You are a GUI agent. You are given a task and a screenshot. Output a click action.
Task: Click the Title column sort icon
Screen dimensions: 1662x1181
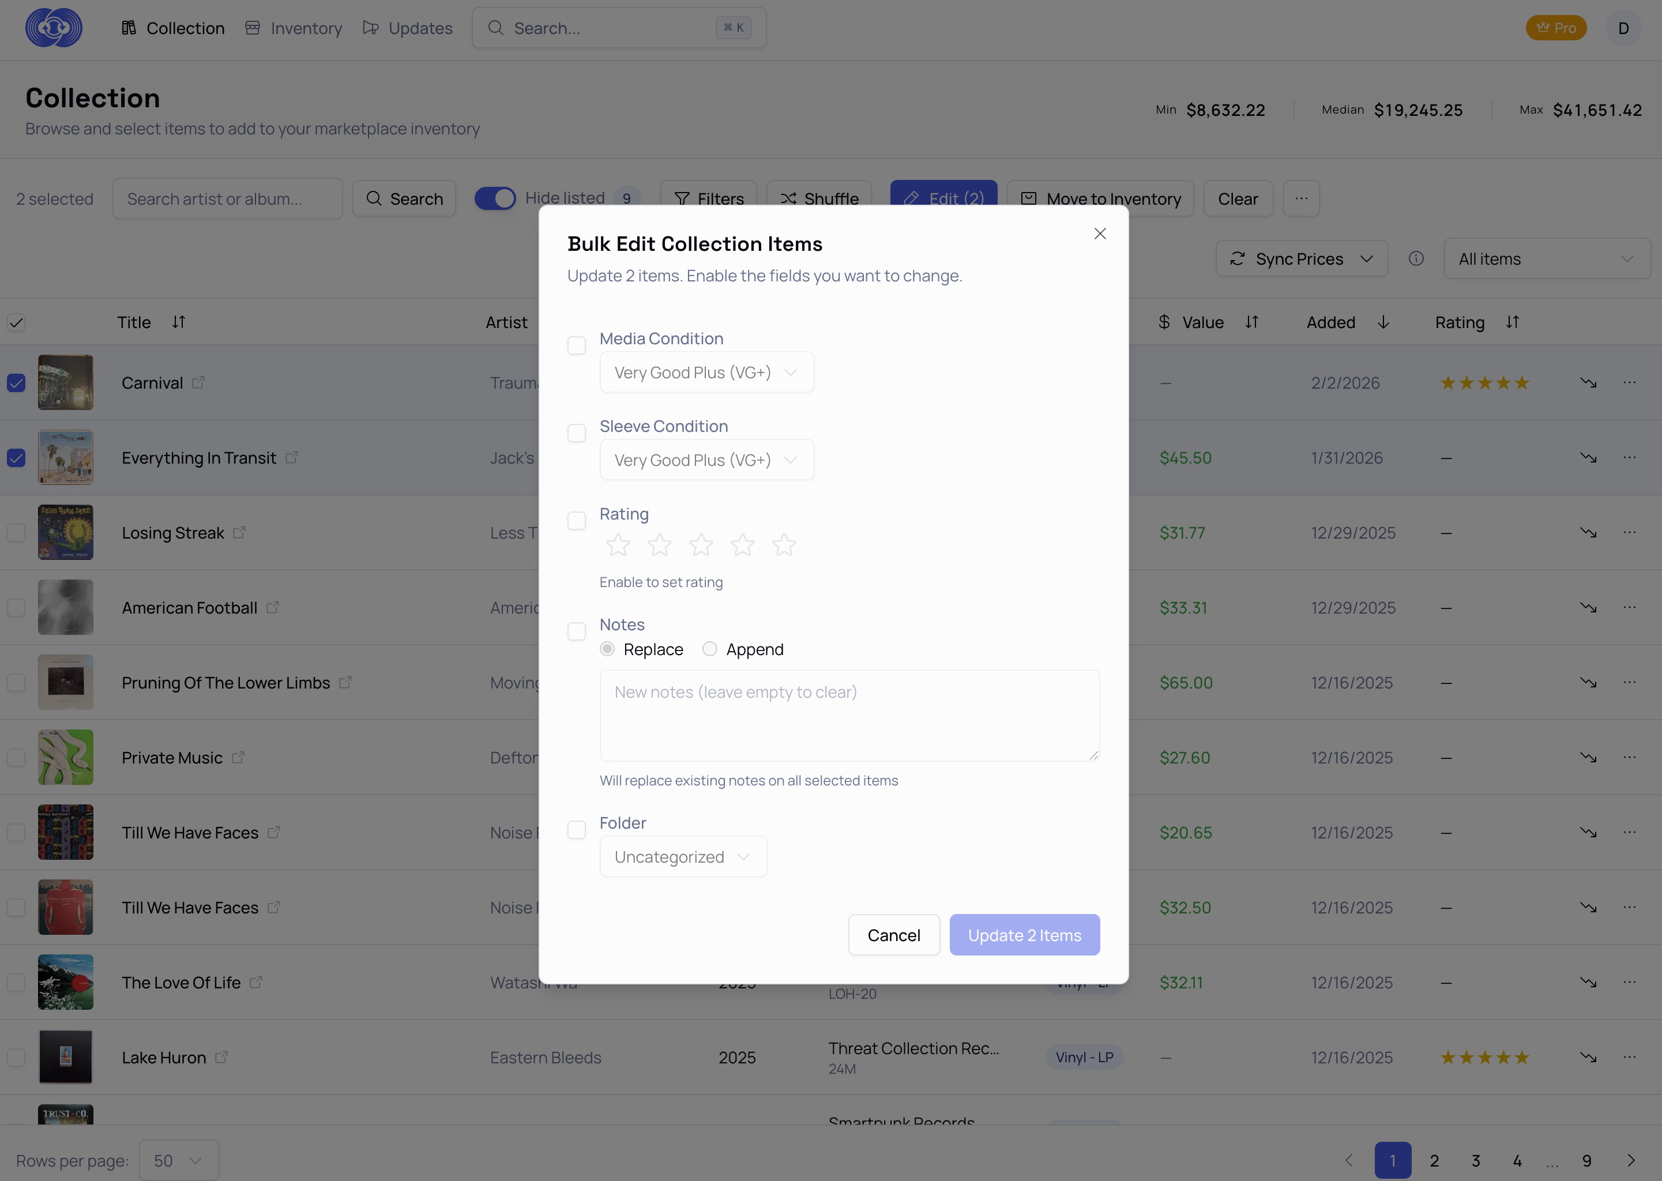(179, 322)
